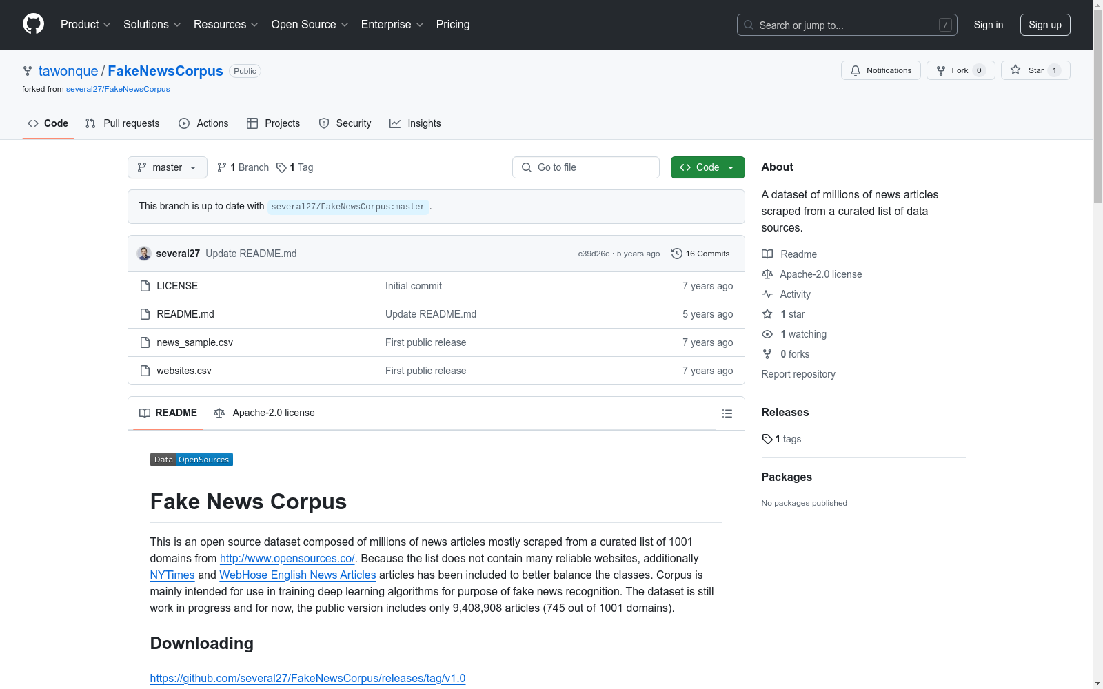This screenshot has height=689, width=1103.
Task: Open commit hash c39d26e
Action: click(x=594, y=254)
